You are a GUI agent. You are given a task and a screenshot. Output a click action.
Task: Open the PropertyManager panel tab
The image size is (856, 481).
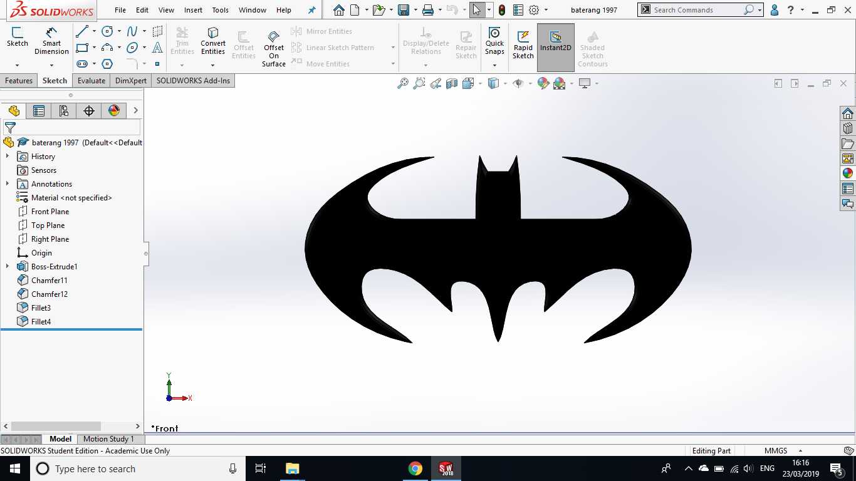(39, 111)
